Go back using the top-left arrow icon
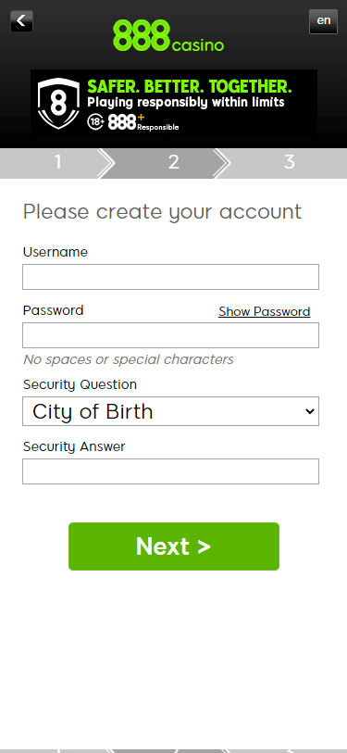Viewport: 347px width, 753px height. (21, 21)
